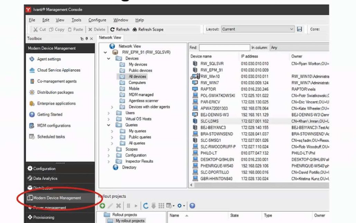Collapse the Devices tree node

click(109, 58)
